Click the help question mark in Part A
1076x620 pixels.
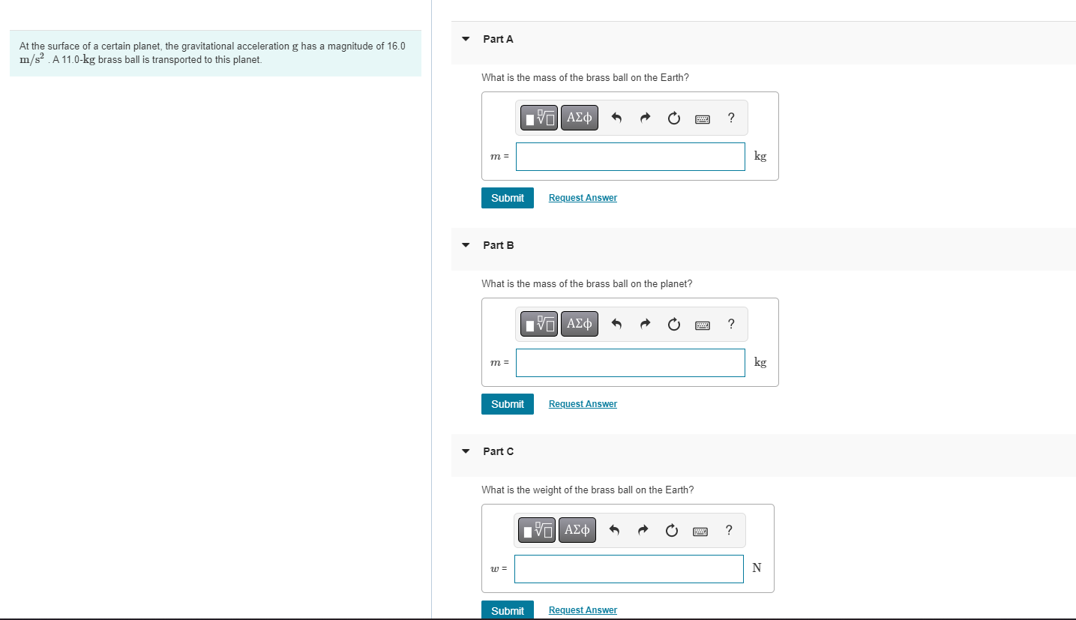tap(731, 118)
